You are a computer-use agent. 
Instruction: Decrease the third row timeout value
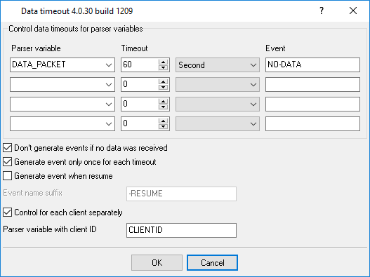pyautogui.click(x=163, y=107)
